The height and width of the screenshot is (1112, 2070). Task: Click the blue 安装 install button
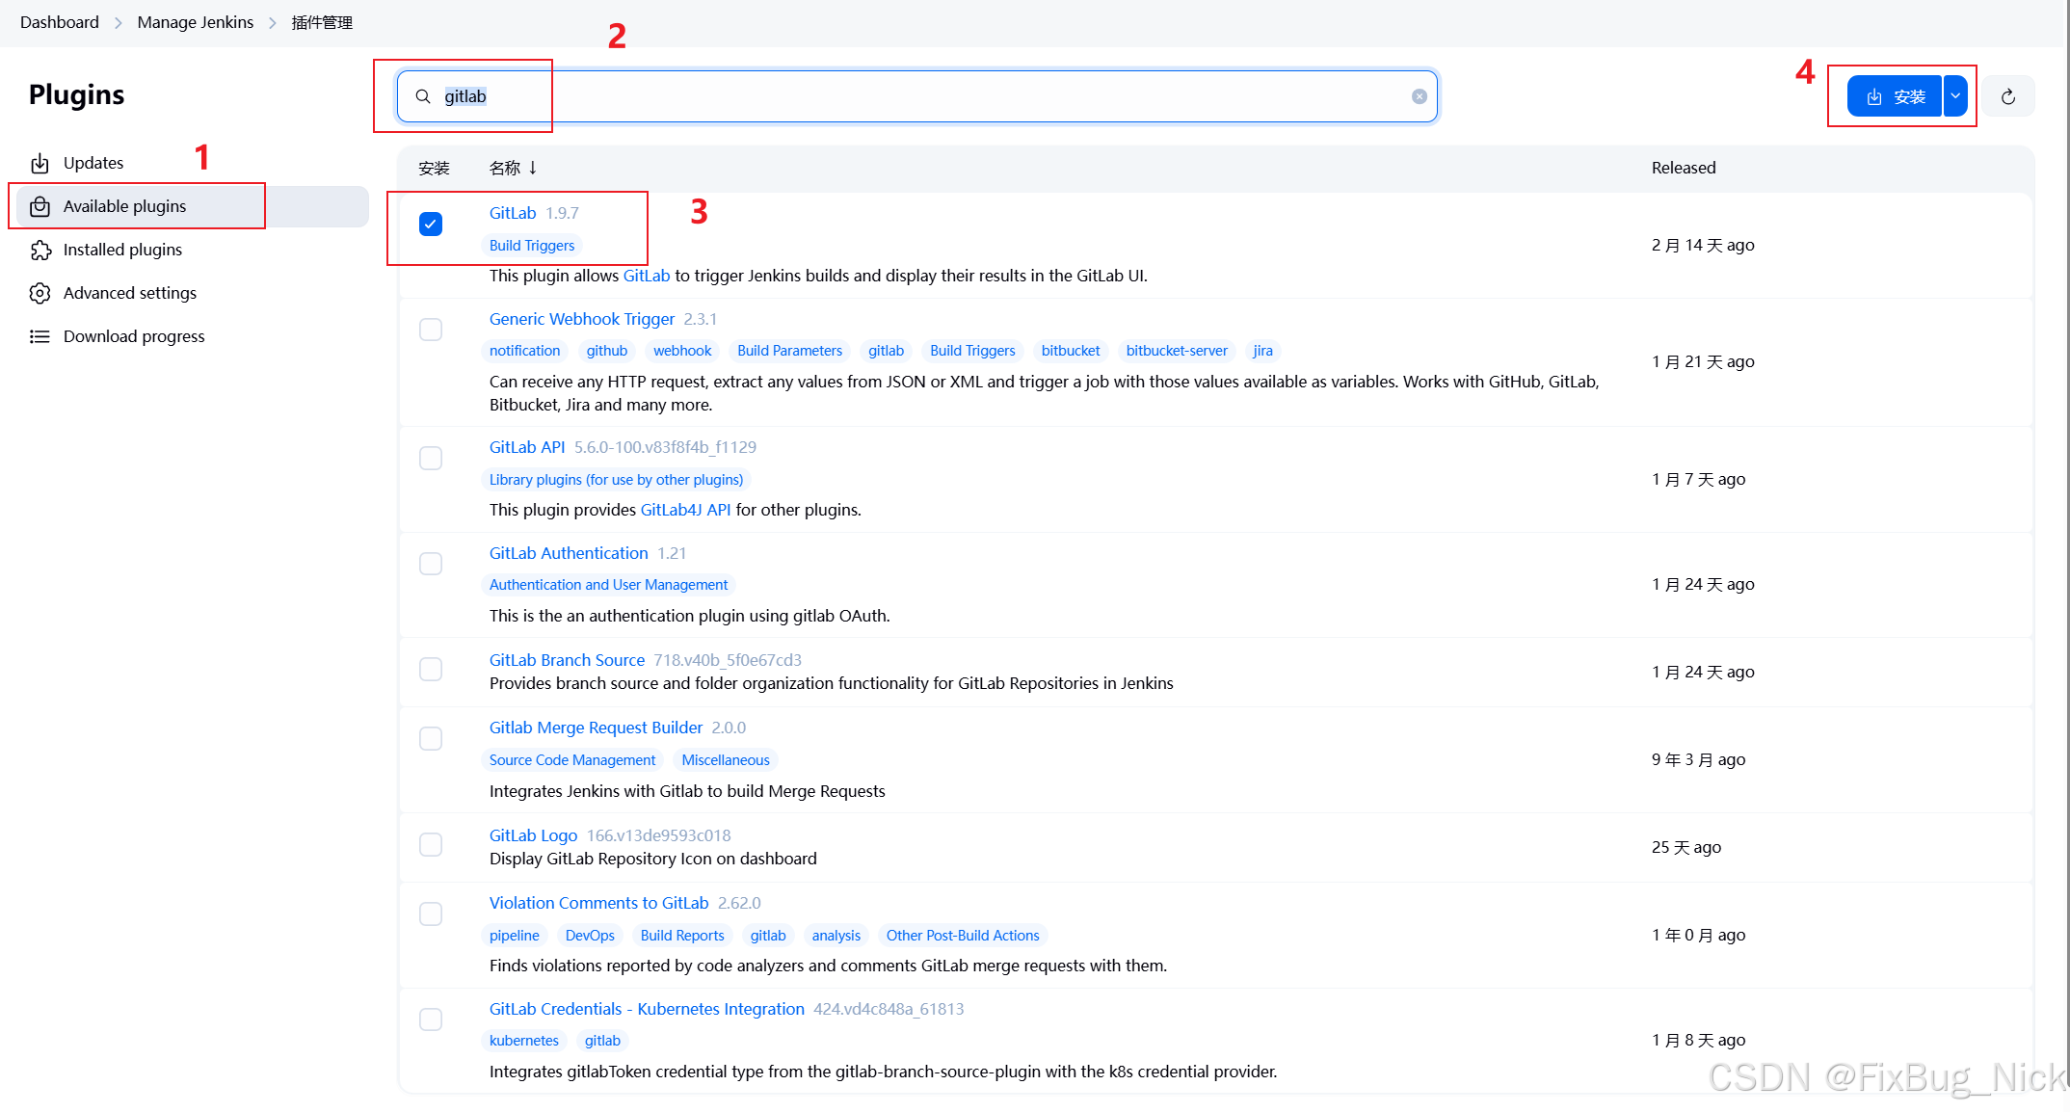(x=1894, y=96)
